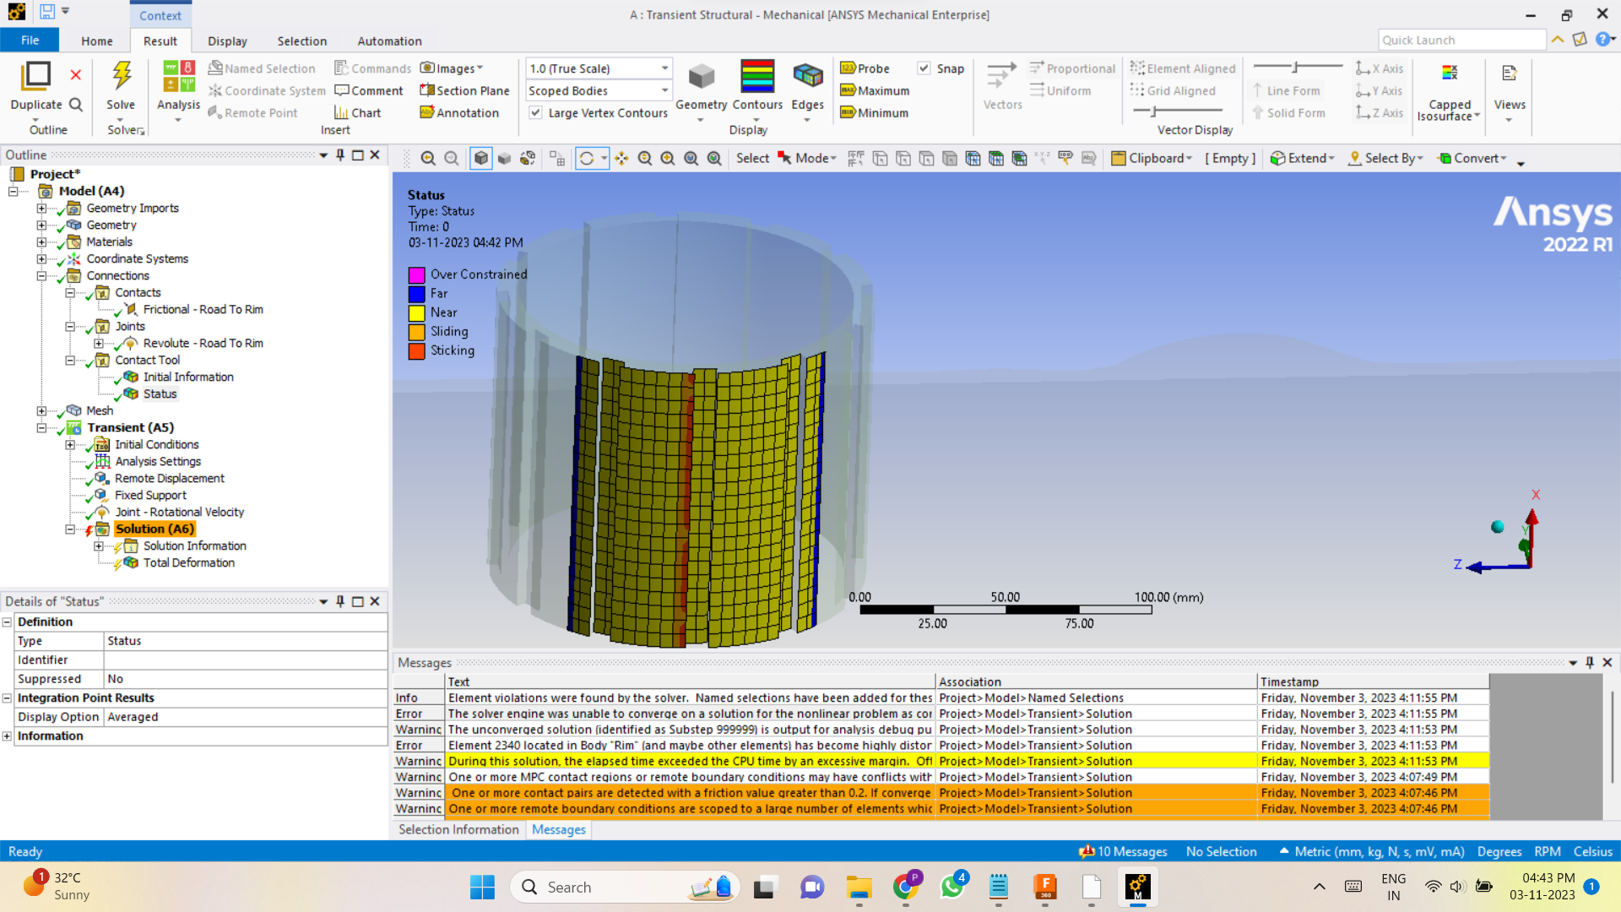This screenshot has height=912, width=1621.
Task: Select Total Deformation in the tree
Action: 189,563
